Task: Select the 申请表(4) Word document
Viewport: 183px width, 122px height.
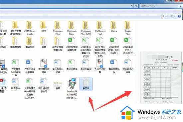Action: click(x=16, y=84)
